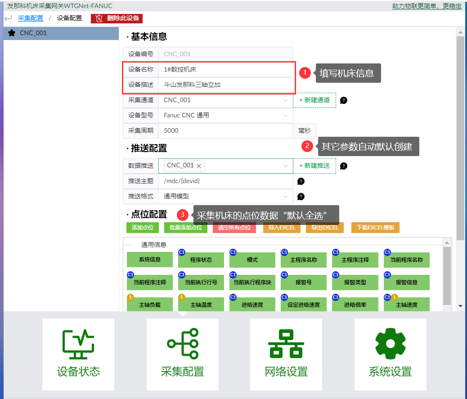The height and width of the screenshot is (399, 467).
Task: Click the point list scrollbar thumb
Action: (447, 276)
